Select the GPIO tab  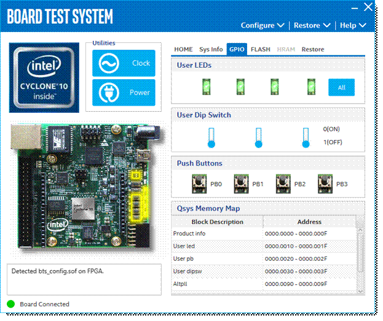click(237, 49)
